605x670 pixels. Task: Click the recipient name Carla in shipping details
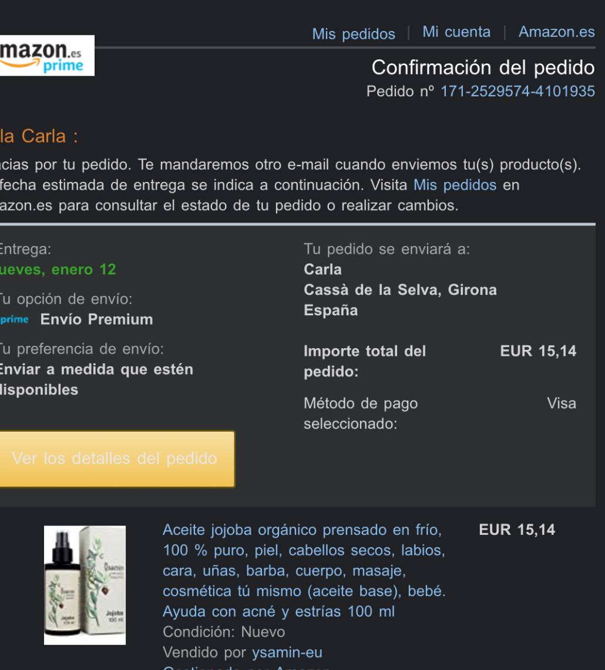[x=323, y=270]
